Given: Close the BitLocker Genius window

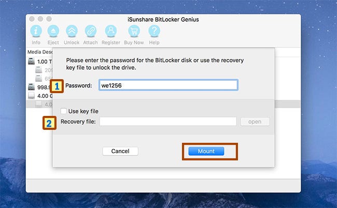Looking at the screenshot, I should [32, 19].
